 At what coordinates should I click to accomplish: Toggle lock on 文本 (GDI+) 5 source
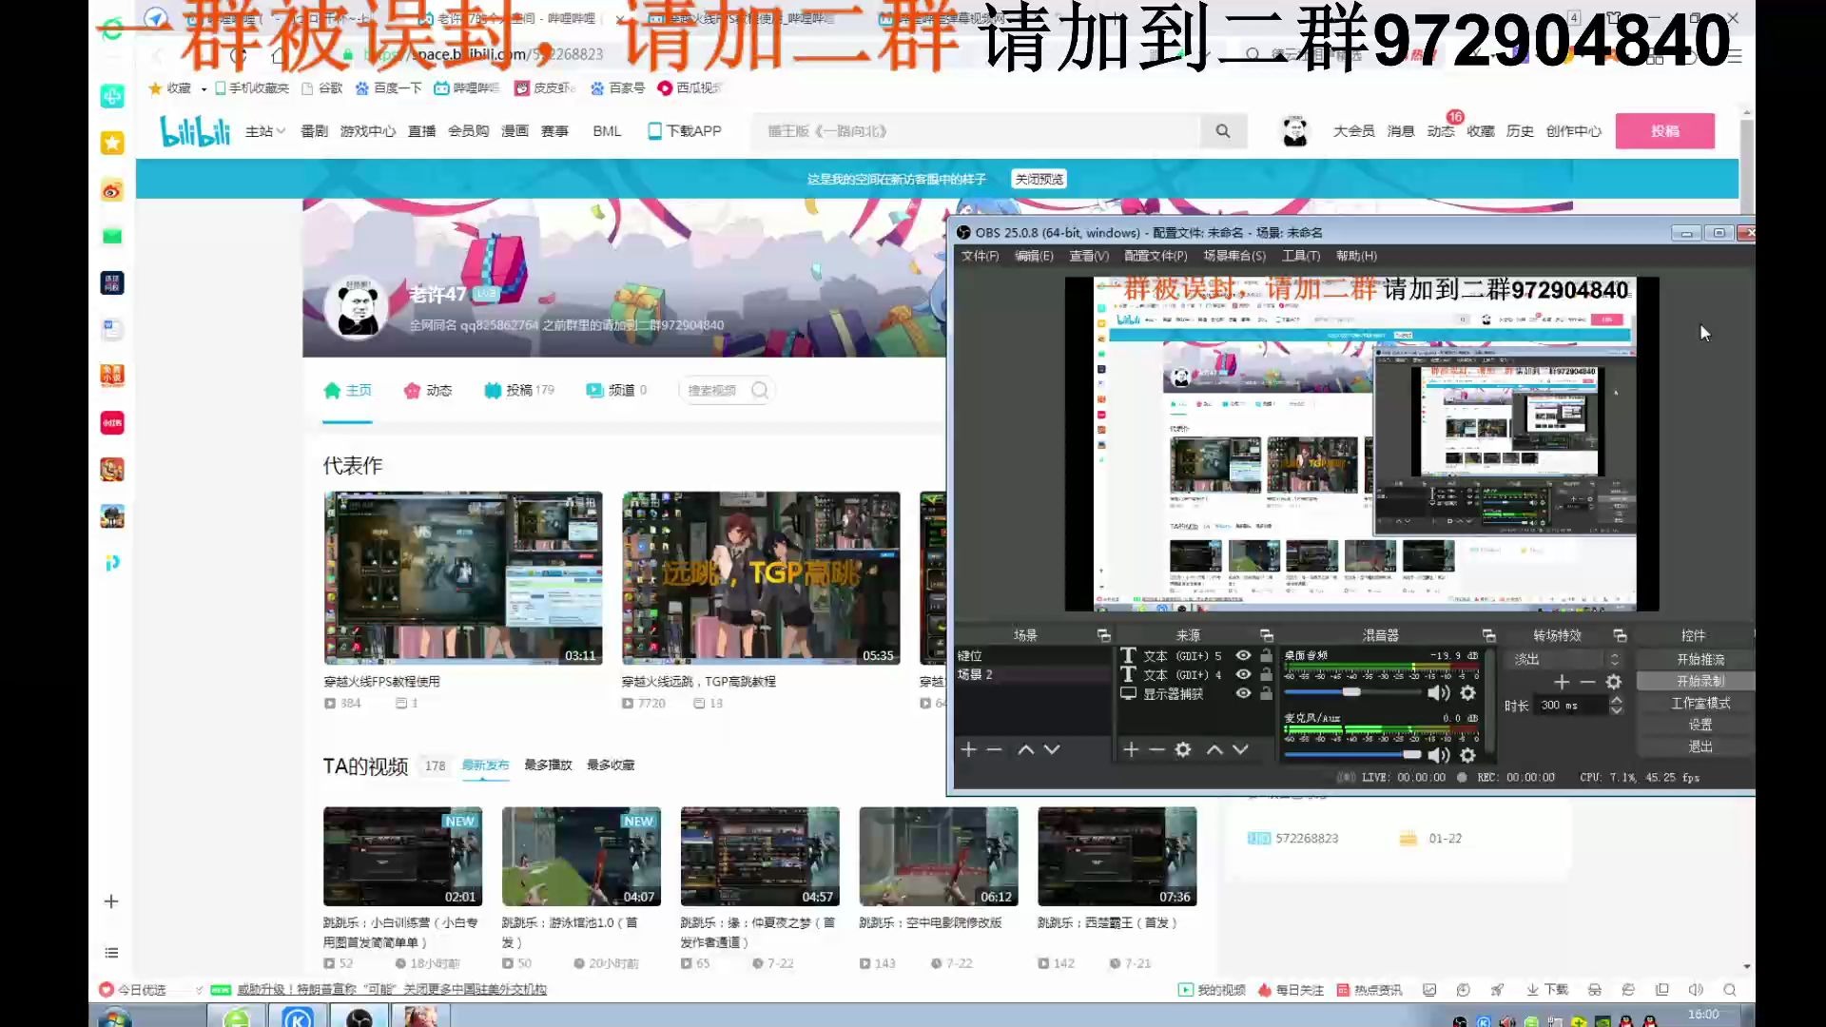click(x=1266, y=656)
